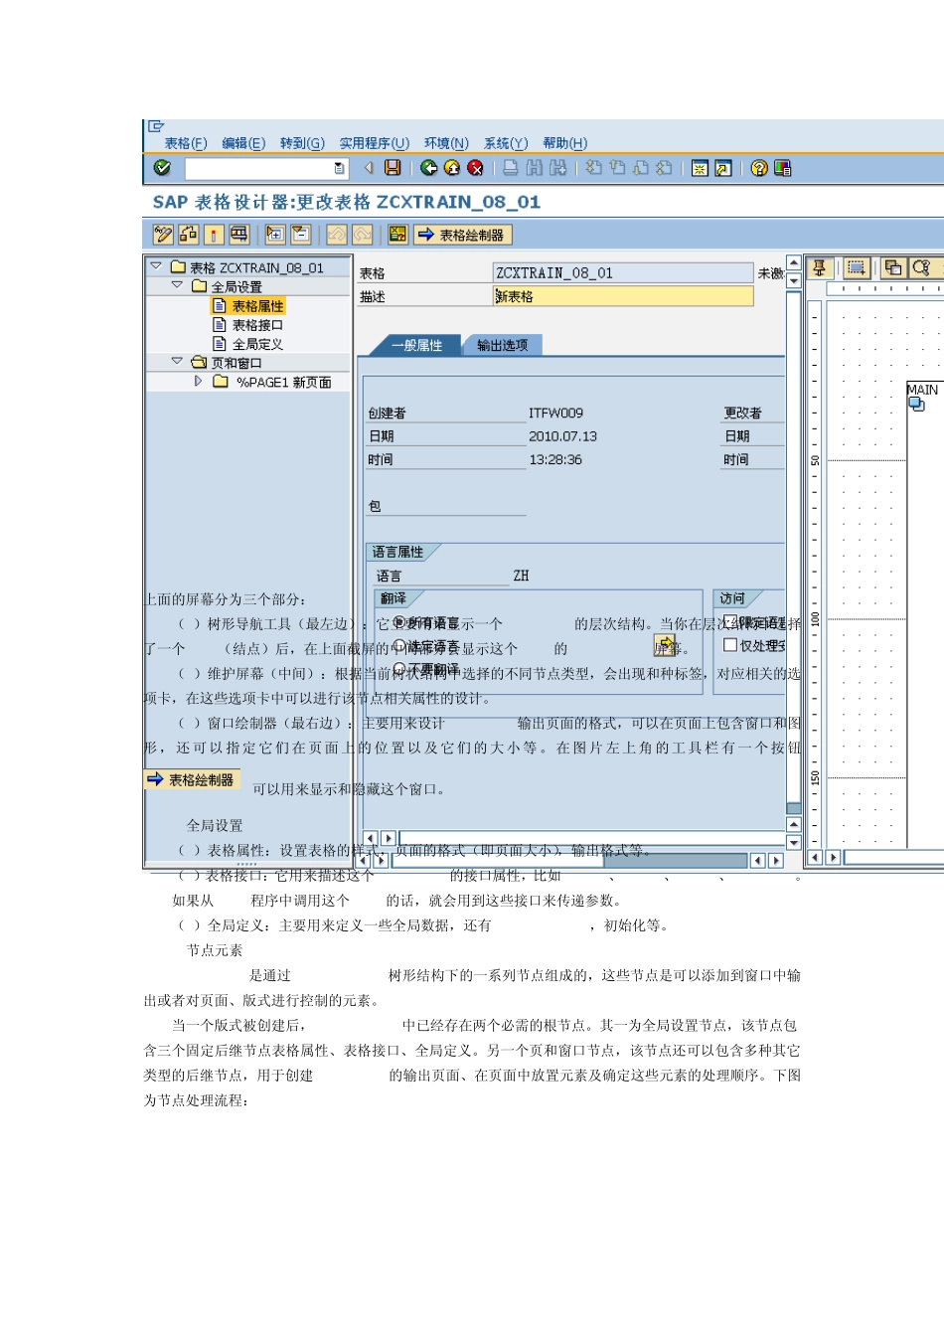Open the 表格(F) menu
Image resolution: width=944 pixels, height=1336 pixels.
186,143
